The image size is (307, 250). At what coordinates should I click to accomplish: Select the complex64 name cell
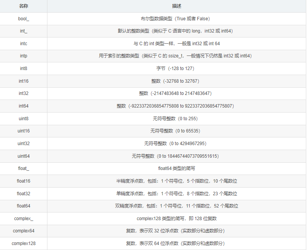tap(24, 231)
